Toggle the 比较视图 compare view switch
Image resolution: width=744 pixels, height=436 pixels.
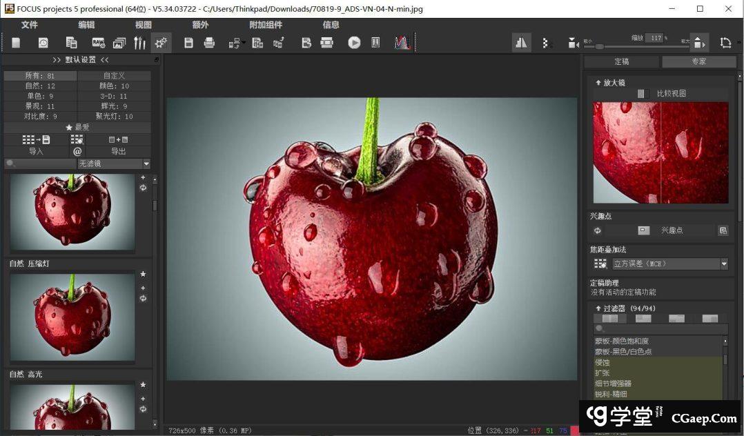coord(643,93)
